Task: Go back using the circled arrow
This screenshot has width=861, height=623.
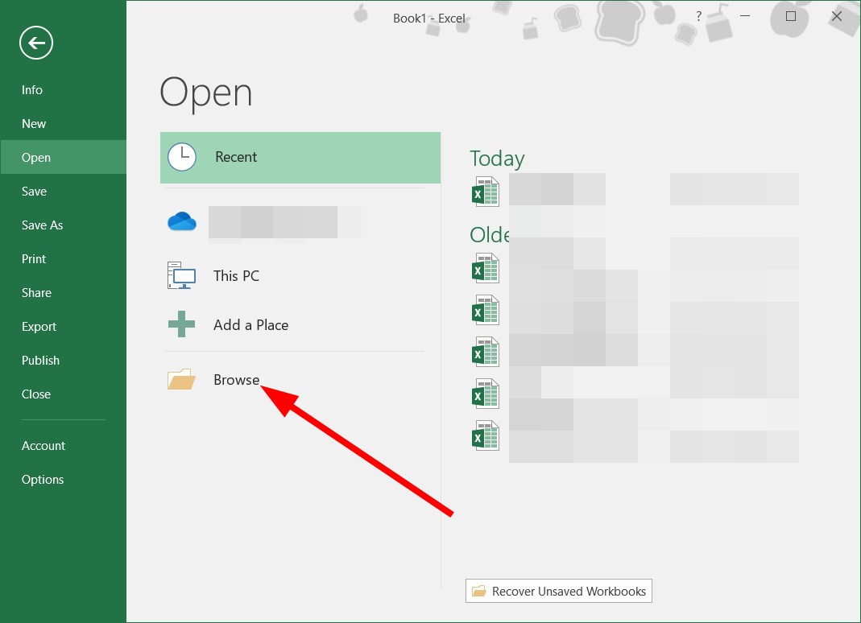Action: click(36, 43)
